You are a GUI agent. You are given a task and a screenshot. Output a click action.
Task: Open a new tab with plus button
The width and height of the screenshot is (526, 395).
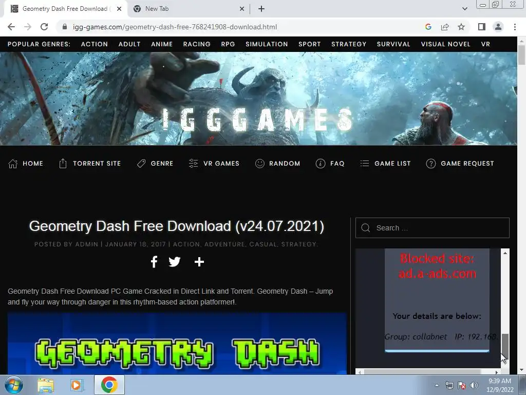click(261, 9)
